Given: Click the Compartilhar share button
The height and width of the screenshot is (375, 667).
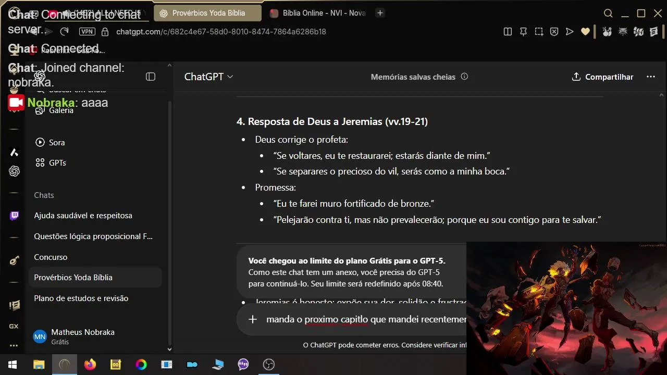Looking at the screenshot, I should 602,77.
